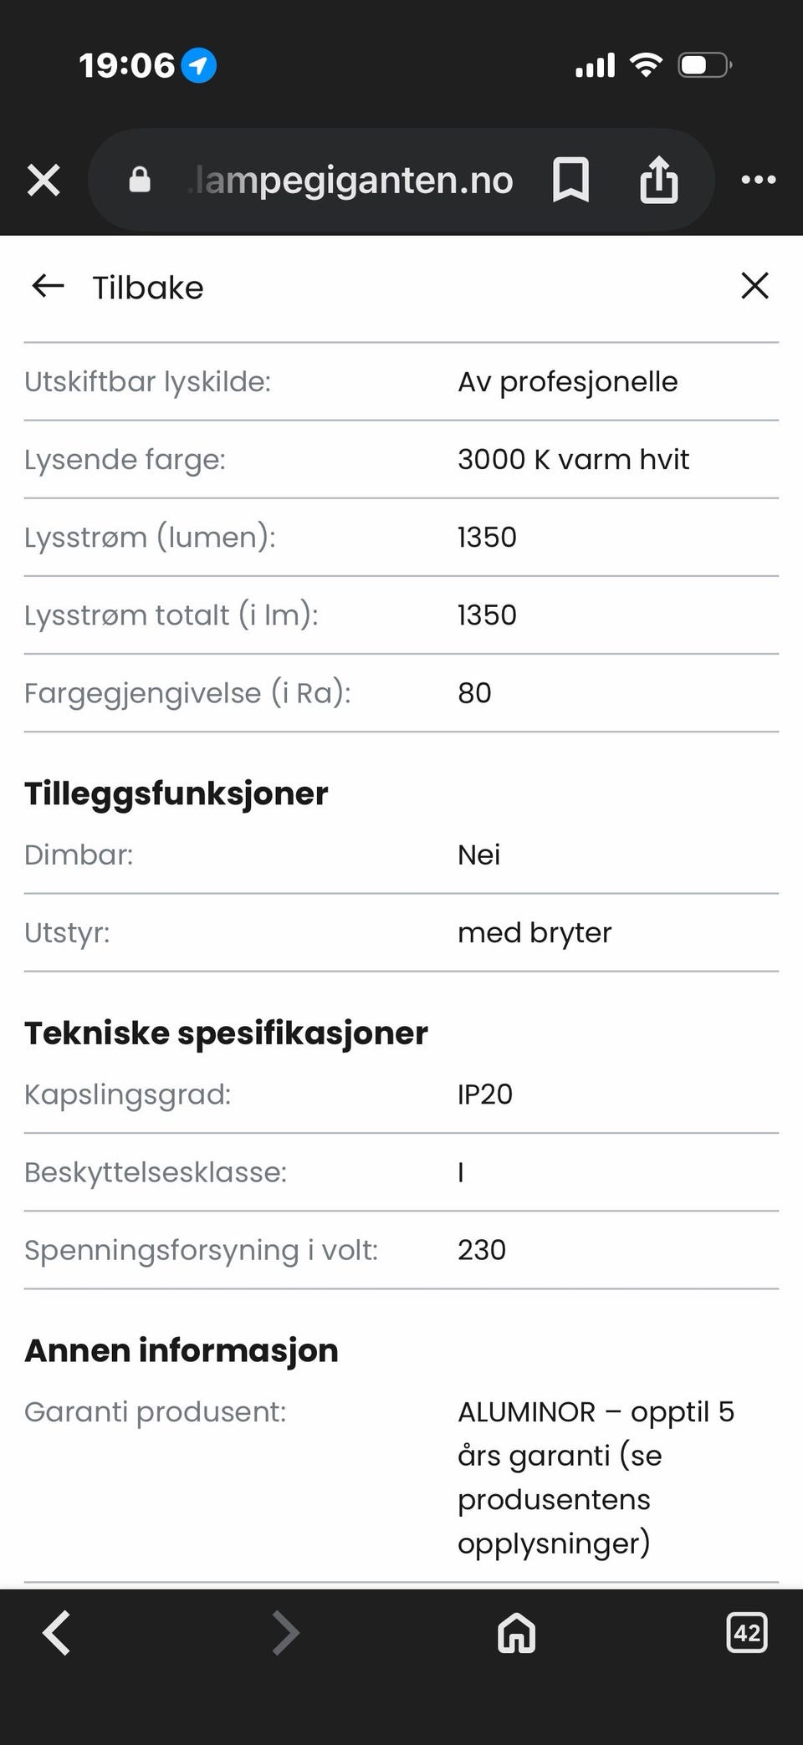Tap the padlock security icon

[x=140, y=180]
